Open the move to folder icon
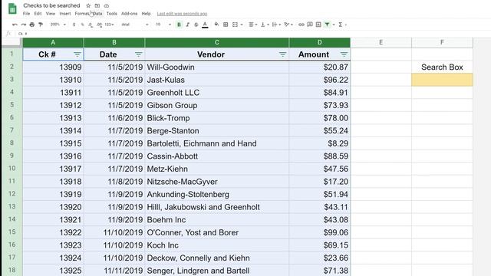 click(97, 5)
